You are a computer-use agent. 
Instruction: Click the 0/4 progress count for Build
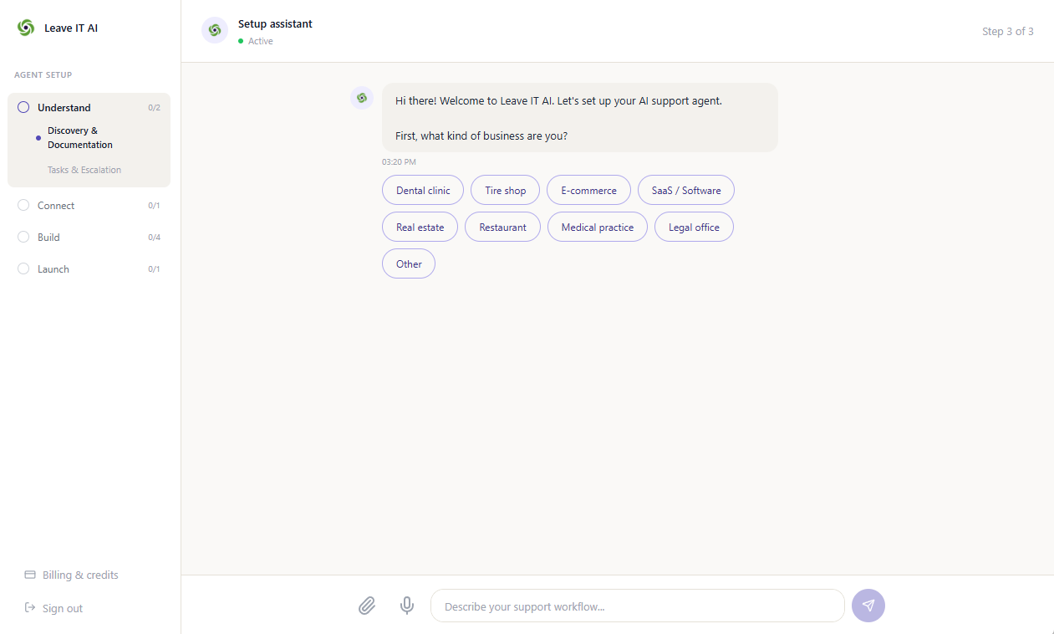(154, 237)
